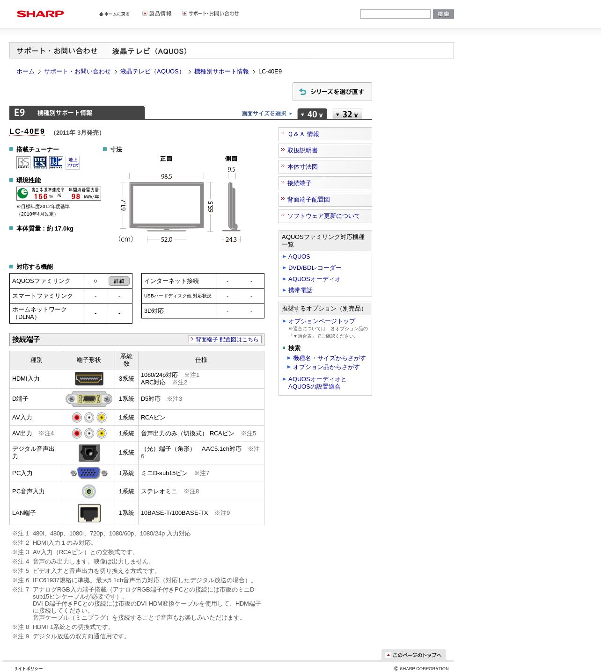This screenshot has width=601, height=672.
Task: Click USBハードディスク他 対応状況 cell
Action: click(179, 296)
